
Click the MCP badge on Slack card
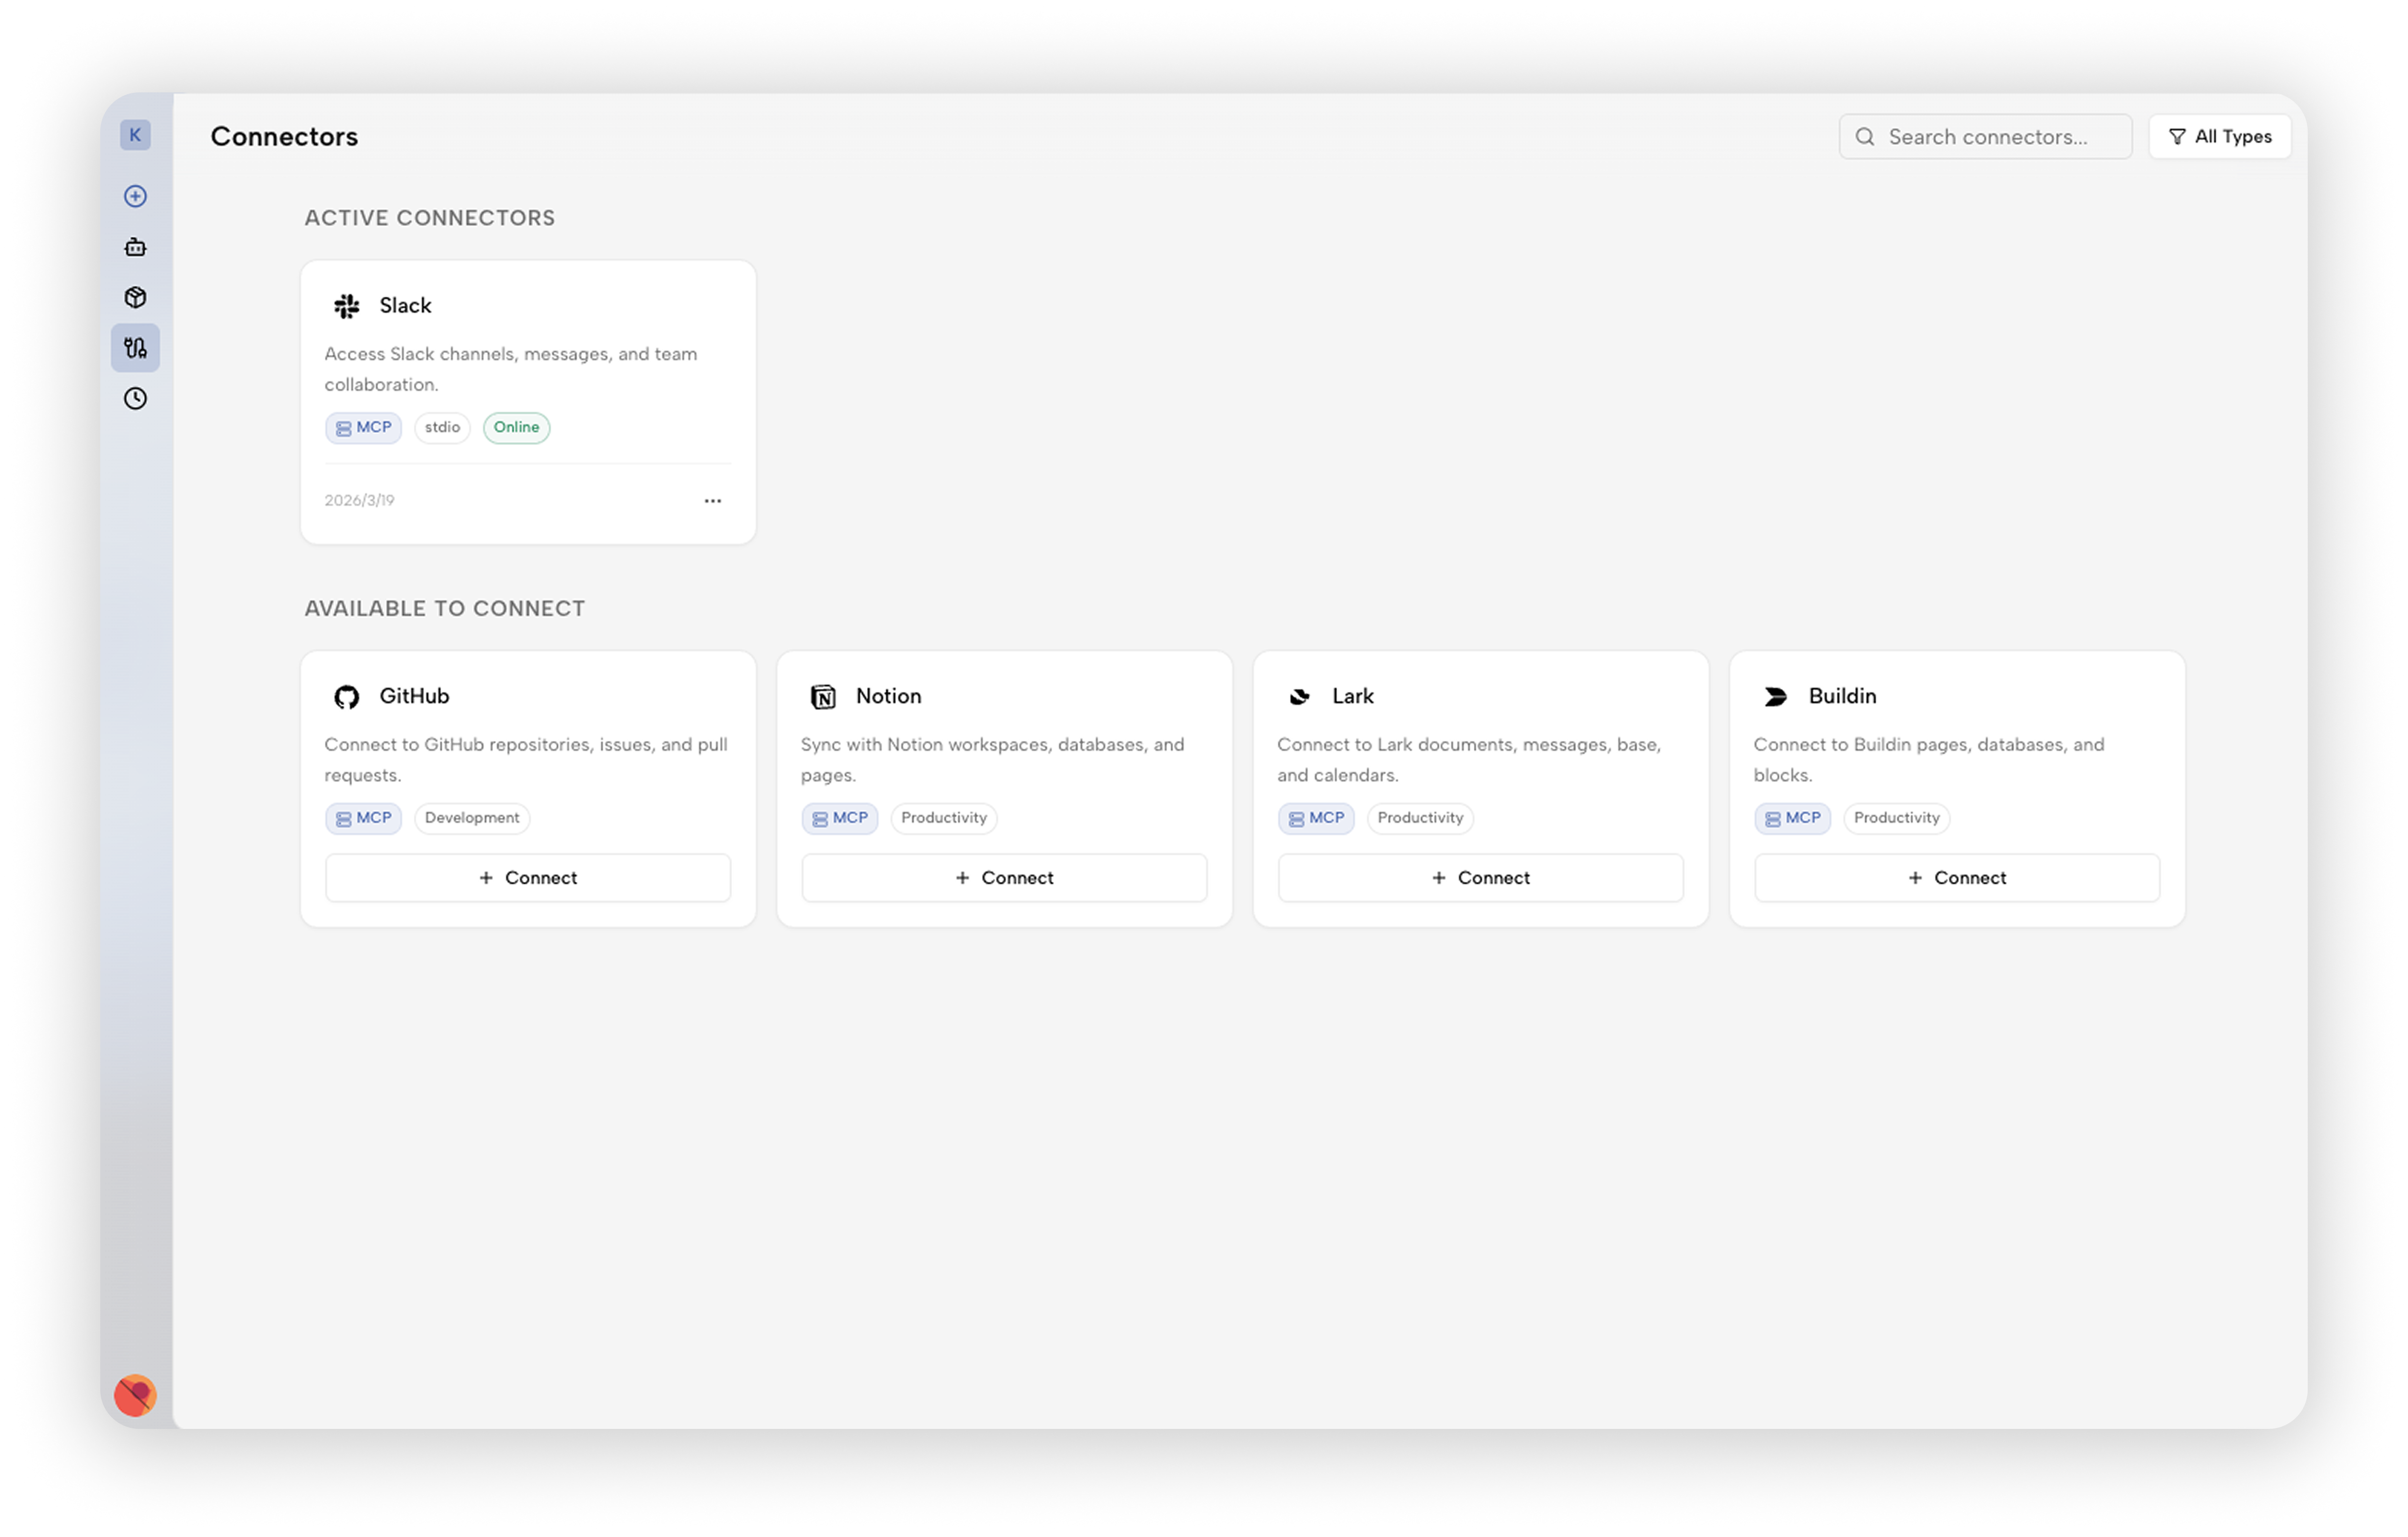click(364, 428)
